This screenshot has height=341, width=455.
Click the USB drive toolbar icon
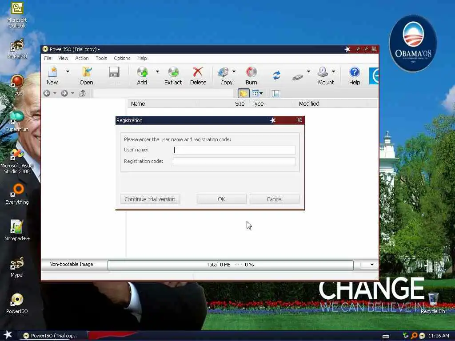point(297,77)
